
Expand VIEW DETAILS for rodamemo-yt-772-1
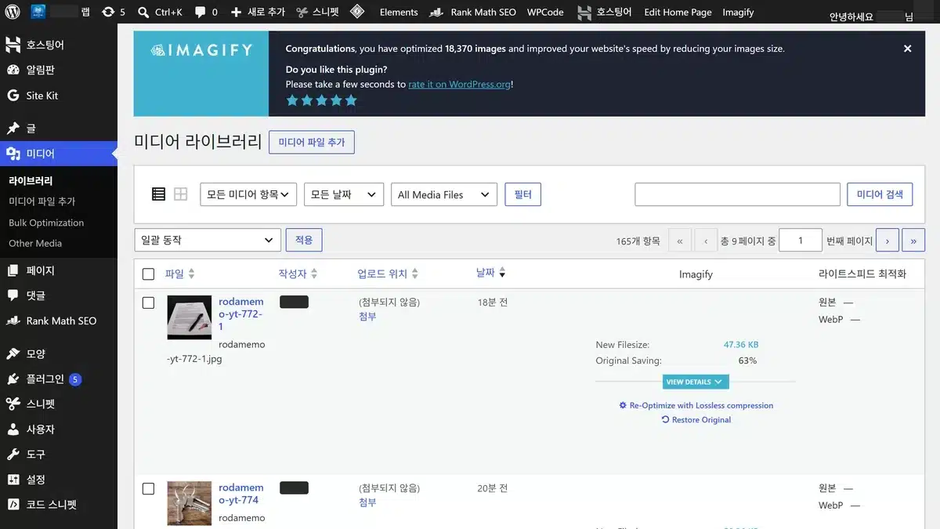click(696, 382)
